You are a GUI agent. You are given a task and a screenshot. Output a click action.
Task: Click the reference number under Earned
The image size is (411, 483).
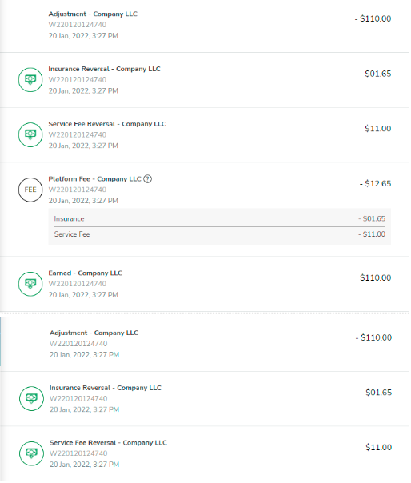78,285
